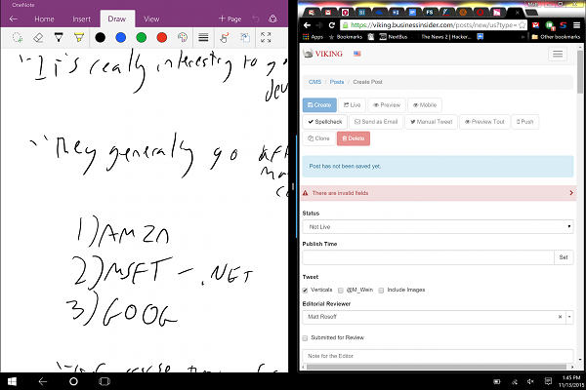This screenshot has width=586, height=390.
Task: Expand the Editorial Reviewer dropdown arrow
Action: [569, 317]
